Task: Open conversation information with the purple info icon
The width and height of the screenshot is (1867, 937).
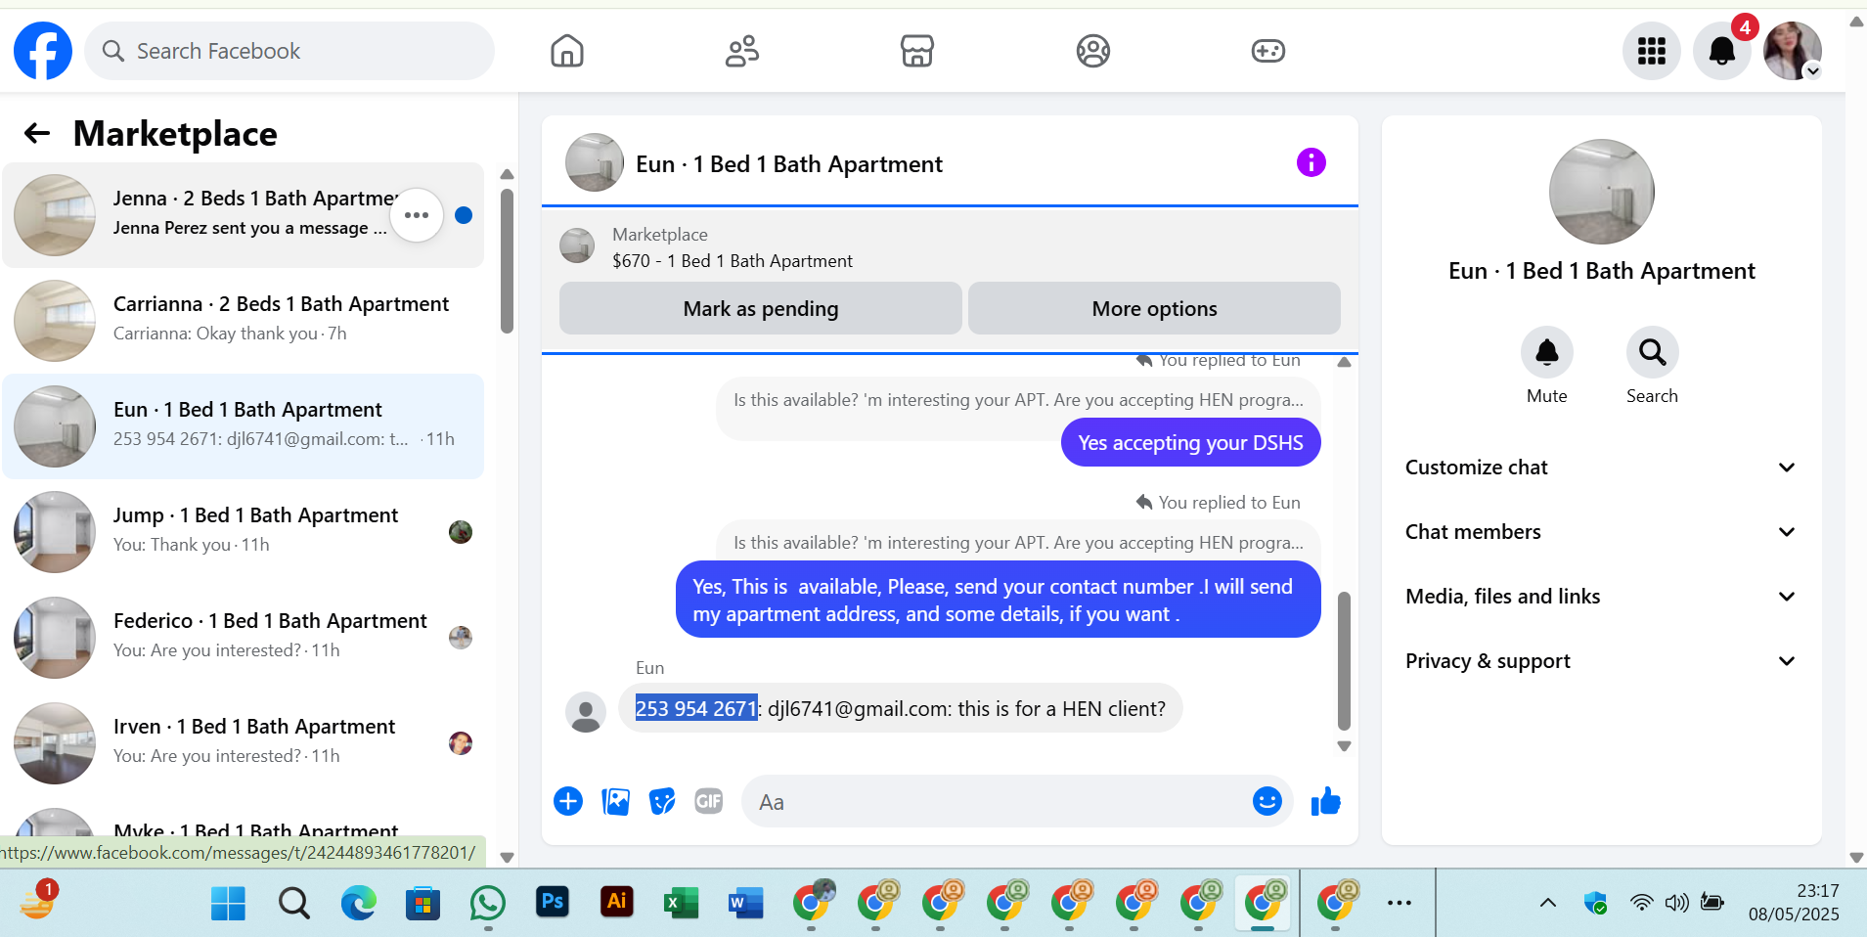Action: (x=1311, y=162)
